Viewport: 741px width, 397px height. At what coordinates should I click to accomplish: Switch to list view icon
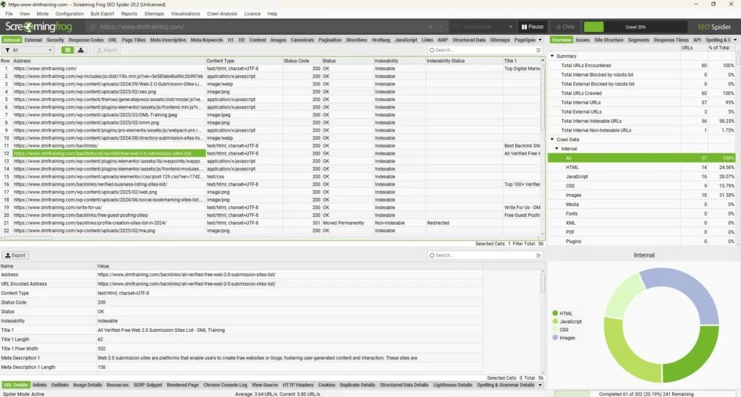(67, 50)
